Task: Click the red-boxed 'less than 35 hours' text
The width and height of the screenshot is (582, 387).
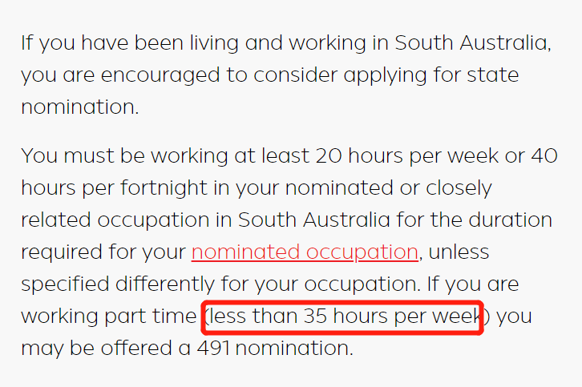Action: (x=343, y=316)
